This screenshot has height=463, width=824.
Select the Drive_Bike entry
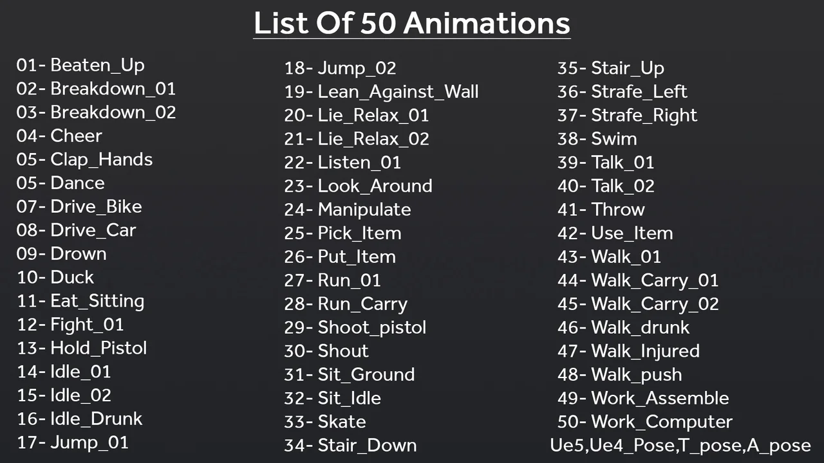(79, 206)
